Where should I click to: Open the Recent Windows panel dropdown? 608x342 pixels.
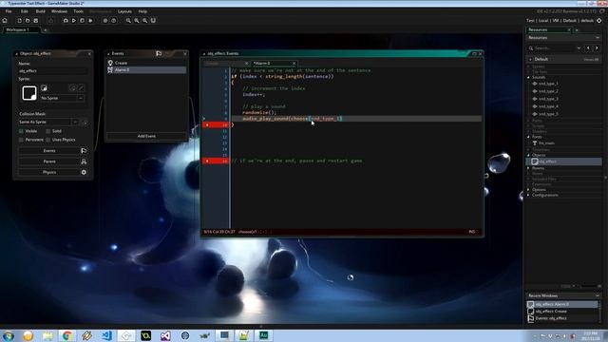(x=598, y=295)
